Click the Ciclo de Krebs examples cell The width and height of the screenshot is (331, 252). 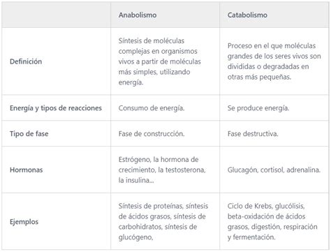272,222
